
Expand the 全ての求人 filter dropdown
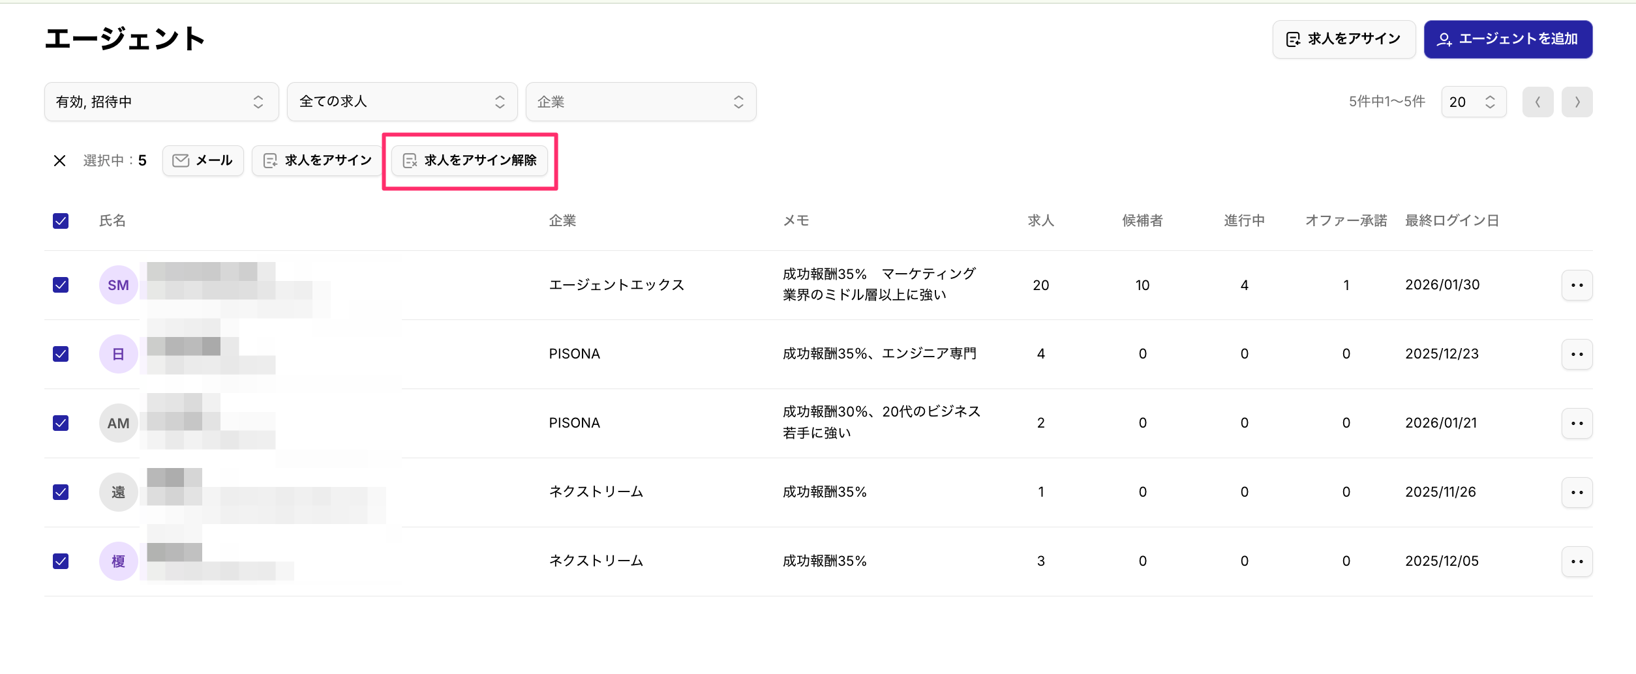(402, 102)
